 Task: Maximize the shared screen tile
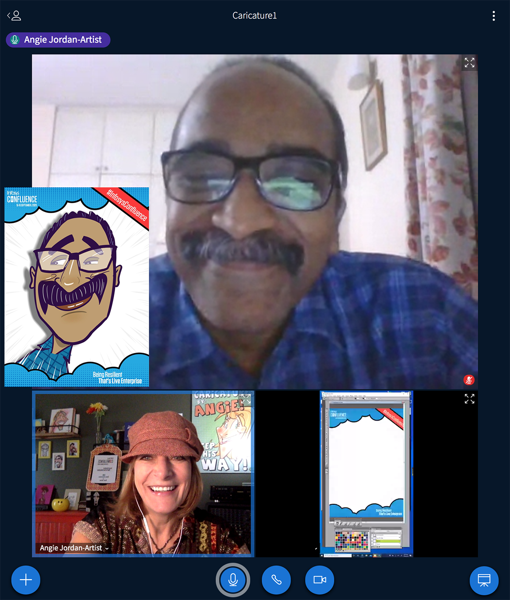tap(469, 399)
